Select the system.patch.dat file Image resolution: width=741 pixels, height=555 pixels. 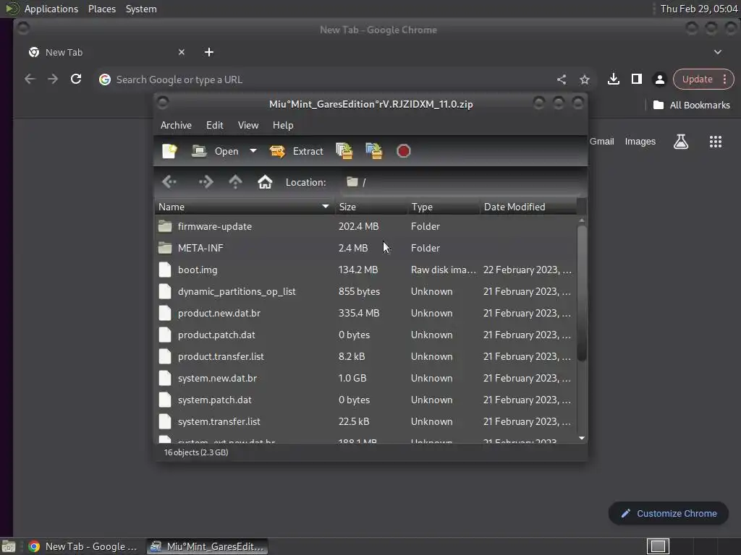[365, 400]
